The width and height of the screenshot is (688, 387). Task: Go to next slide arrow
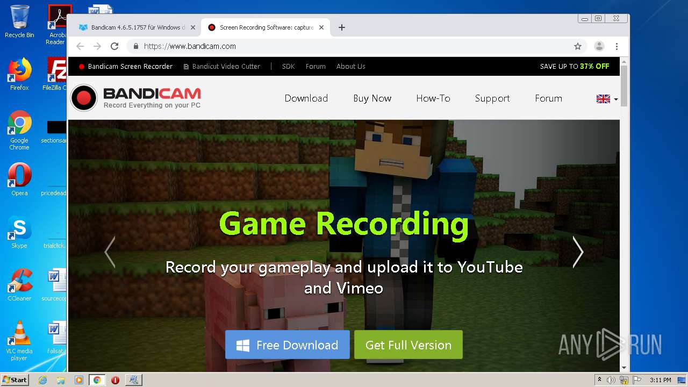(x=578, y=252)
